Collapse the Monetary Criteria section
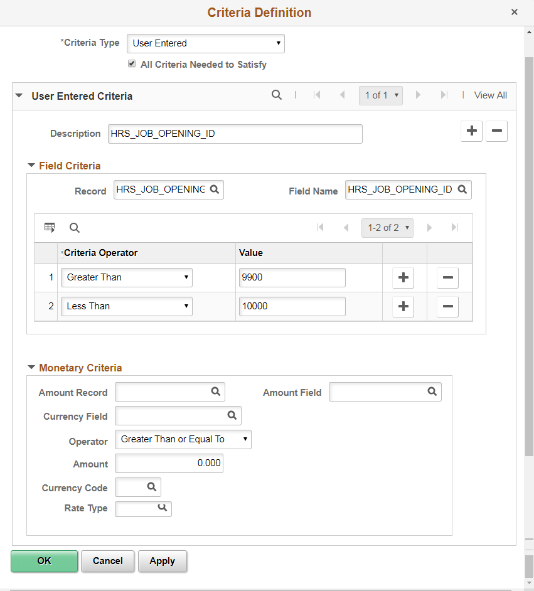 [x=31, y=368]
